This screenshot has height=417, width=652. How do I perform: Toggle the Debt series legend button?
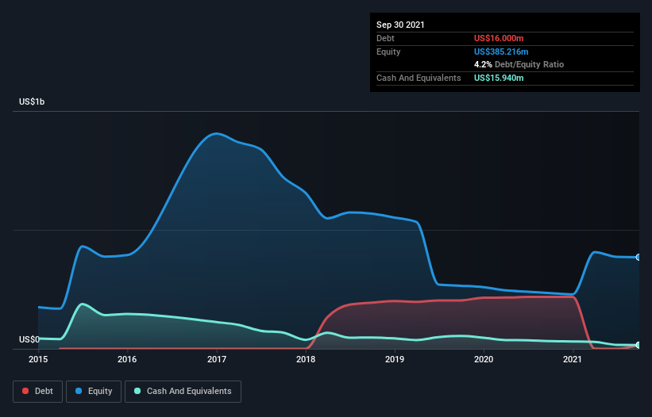pyautogui.click(x=38, y=392)
